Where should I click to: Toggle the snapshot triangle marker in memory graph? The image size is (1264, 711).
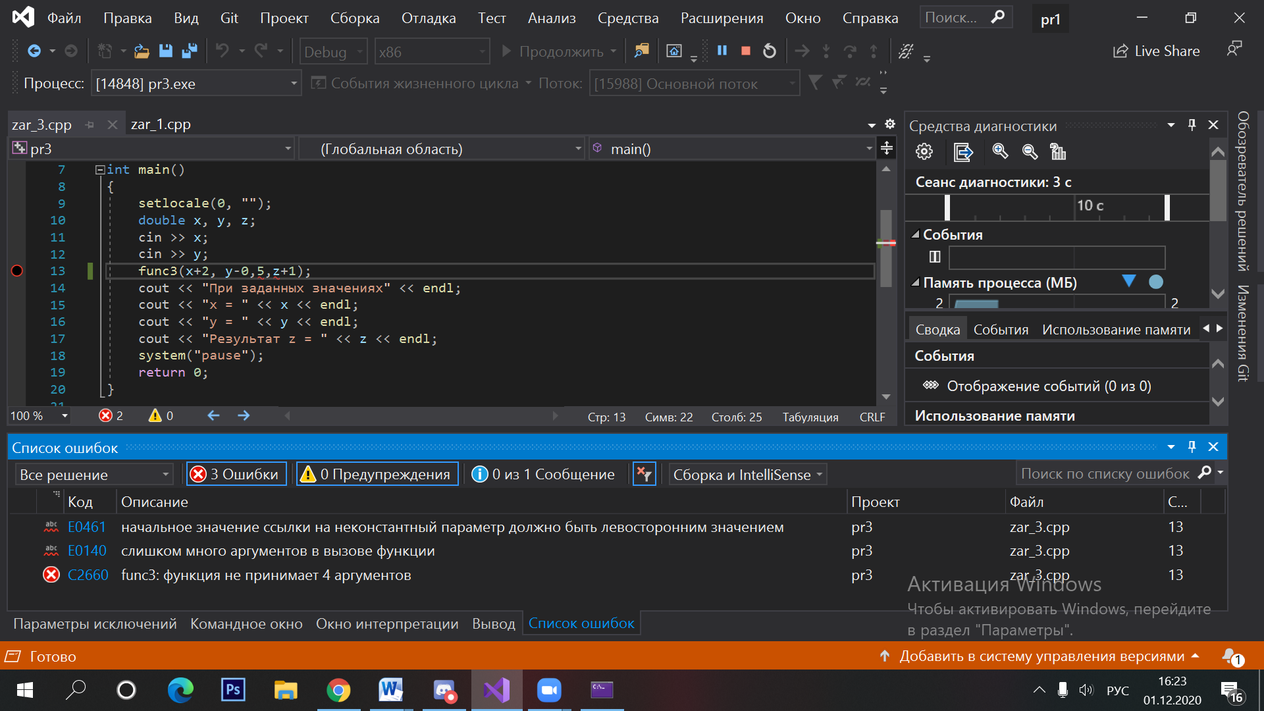coord(1129,282)
